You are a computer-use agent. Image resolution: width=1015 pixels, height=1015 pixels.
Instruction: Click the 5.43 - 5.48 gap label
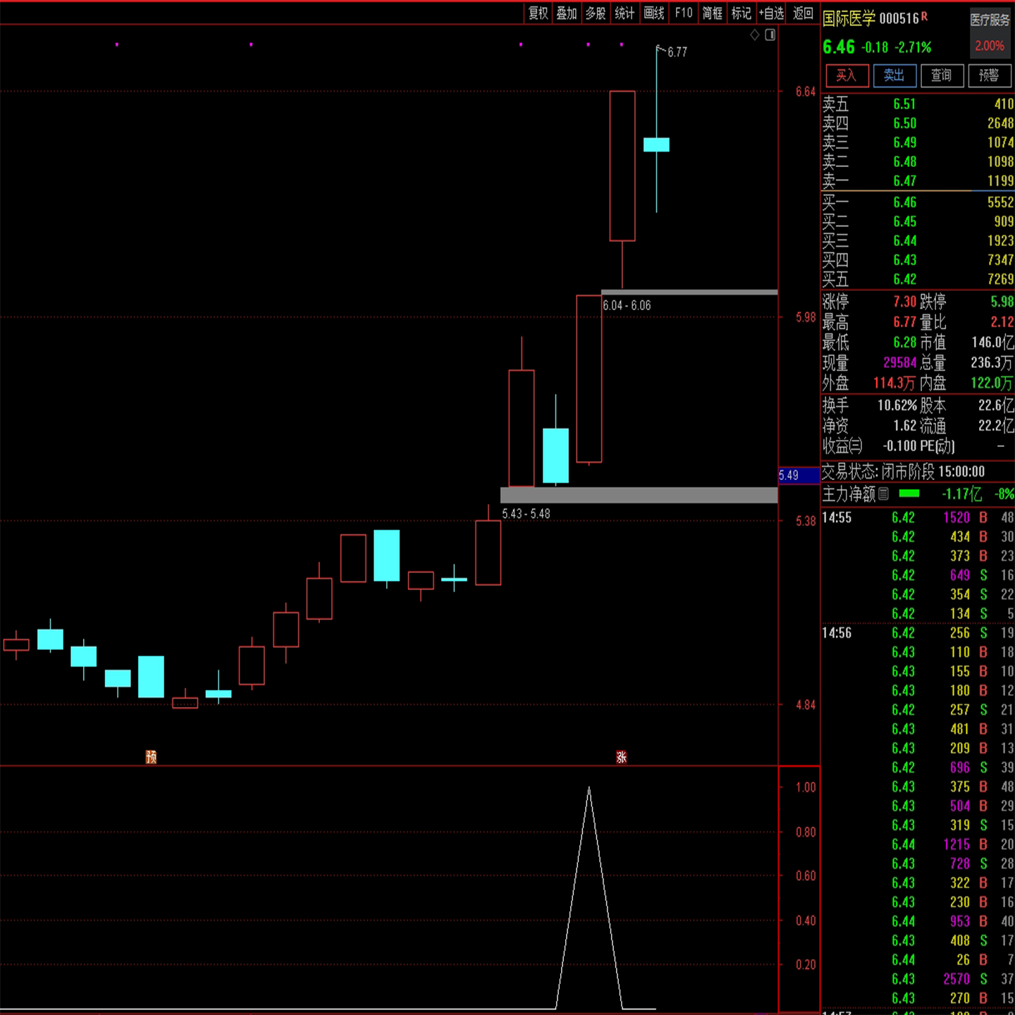pos(526,514)
